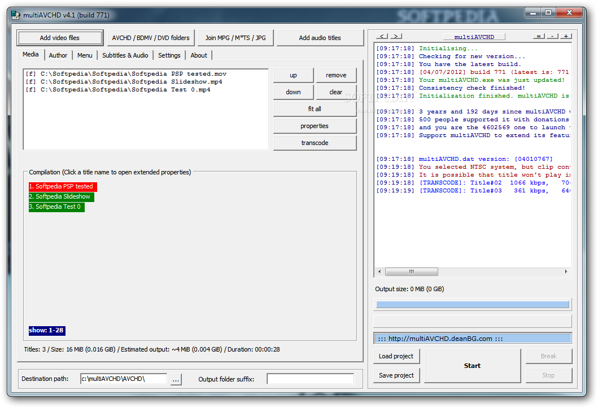Click the Output size label
598x408 pixels.
coord(409,289)
